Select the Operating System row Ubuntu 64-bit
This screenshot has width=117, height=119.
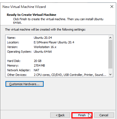coord(57,52)
